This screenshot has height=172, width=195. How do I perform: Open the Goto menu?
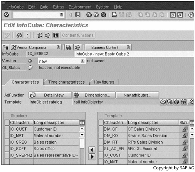[x=44, y=7]
